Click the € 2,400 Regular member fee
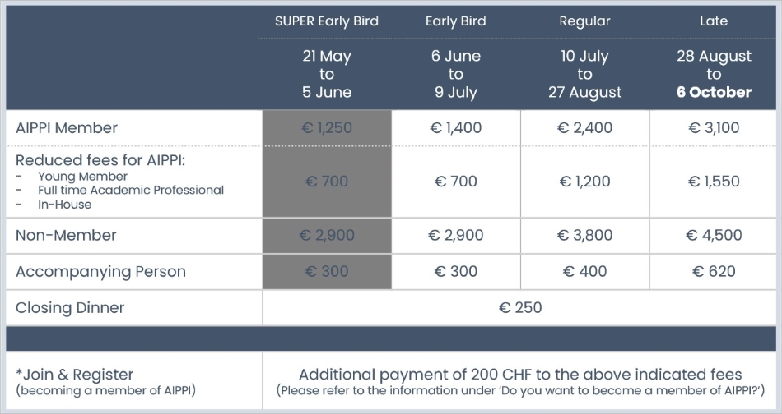This screenshot has width=782, height=414. 584,128
